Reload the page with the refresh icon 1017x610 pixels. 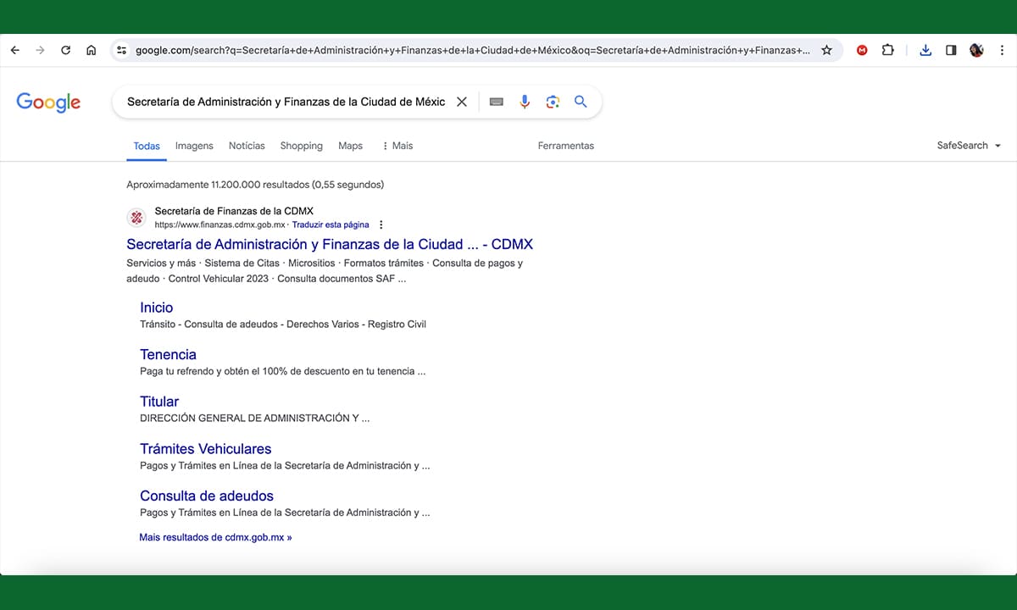coord(65,50)
